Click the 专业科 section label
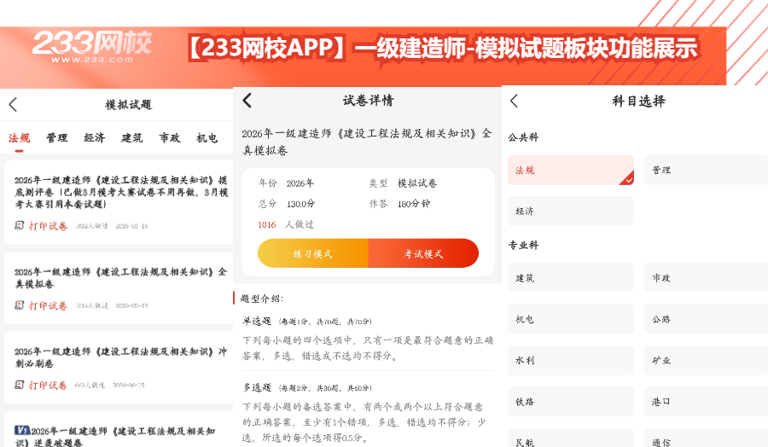The image size is (768, 447). coord(523,245)
